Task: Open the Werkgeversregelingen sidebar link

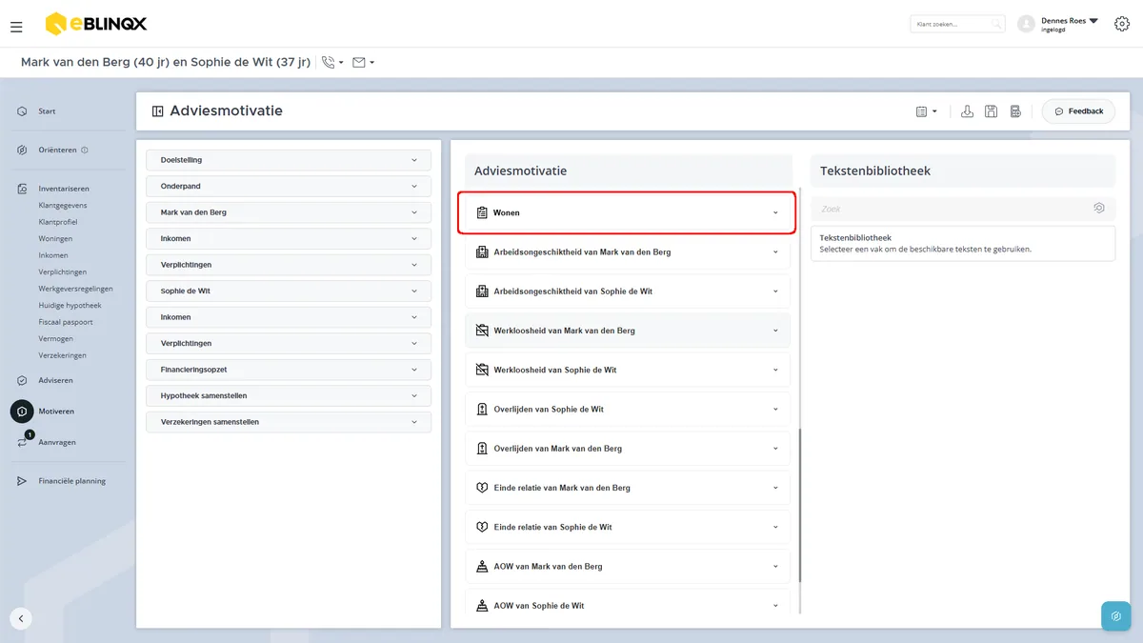Action: pyautogui.click(x=76, y=289)
